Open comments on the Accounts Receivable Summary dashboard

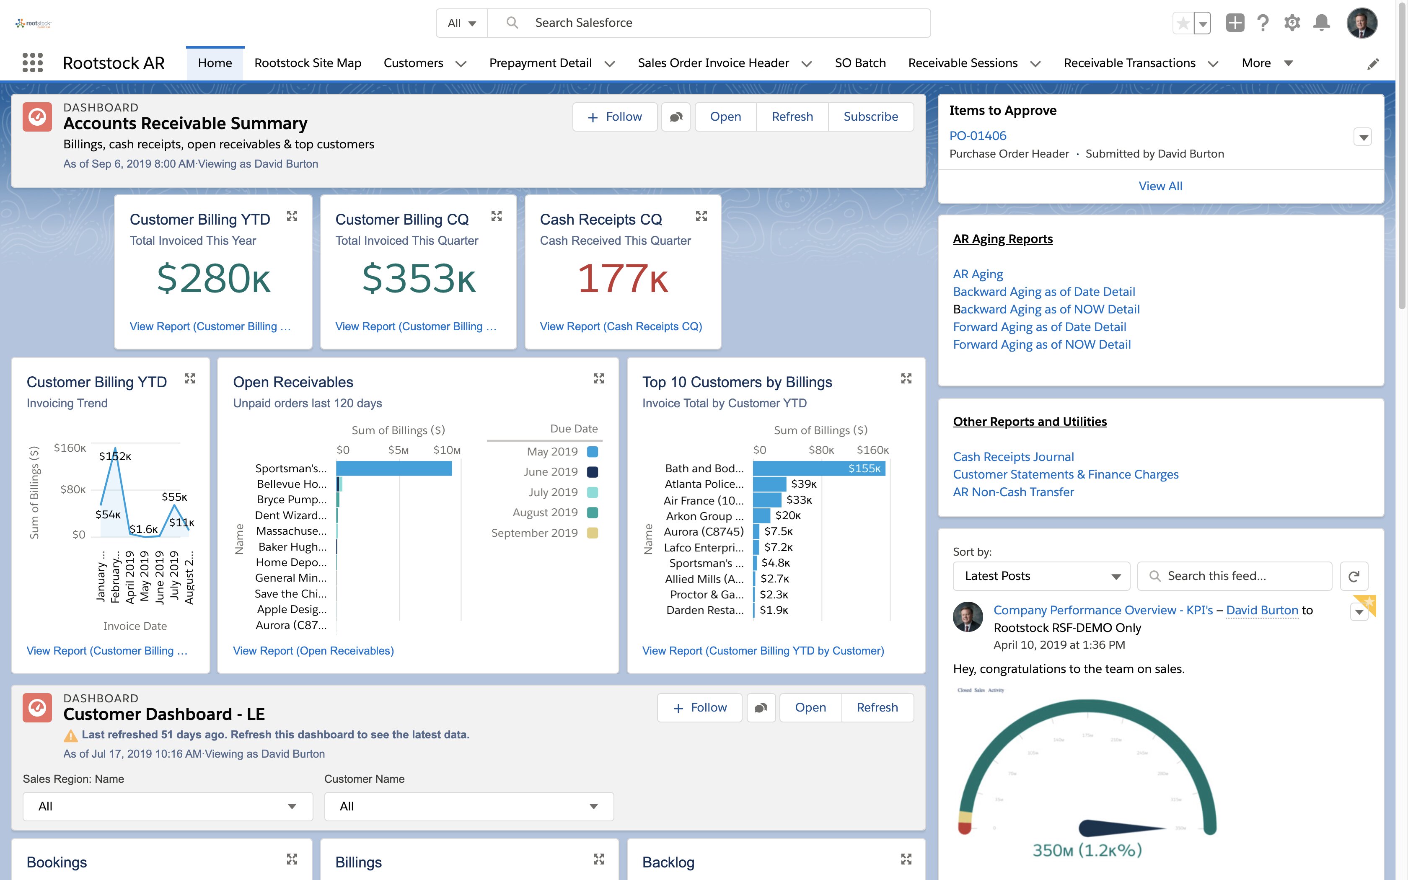(676, 117)
